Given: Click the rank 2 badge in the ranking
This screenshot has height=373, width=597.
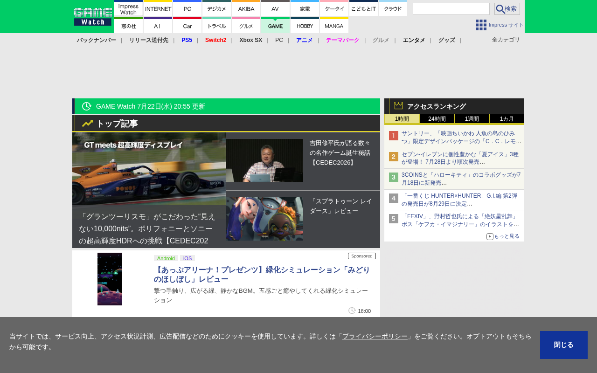Looking at the screenshot, I should tap(394, 157).
